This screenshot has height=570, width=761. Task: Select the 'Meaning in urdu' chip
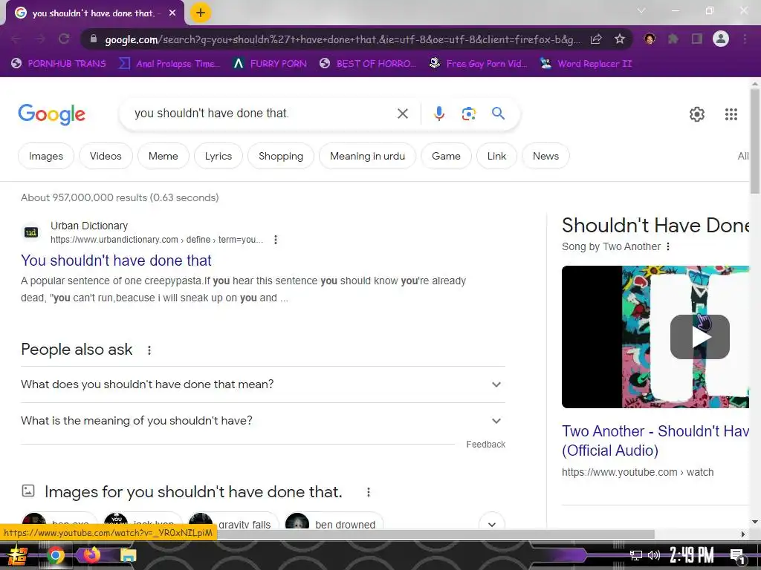pyautogui.click(x=367, y=156)
